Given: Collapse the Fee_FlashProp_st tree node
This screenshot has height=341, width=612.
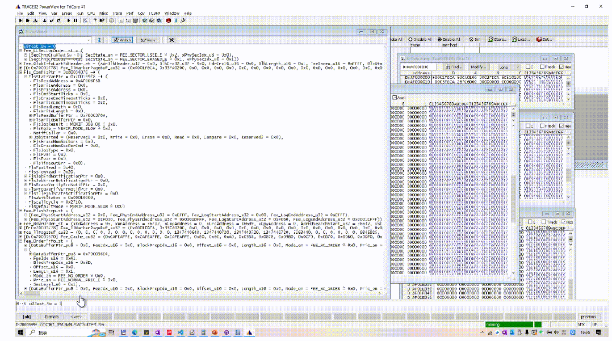Looking at the screenshot, I should (x=21, y=211).
